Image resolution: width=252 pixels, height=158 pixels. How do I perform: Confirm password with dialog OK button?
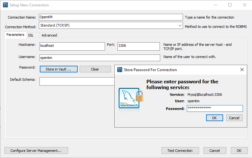214,118
